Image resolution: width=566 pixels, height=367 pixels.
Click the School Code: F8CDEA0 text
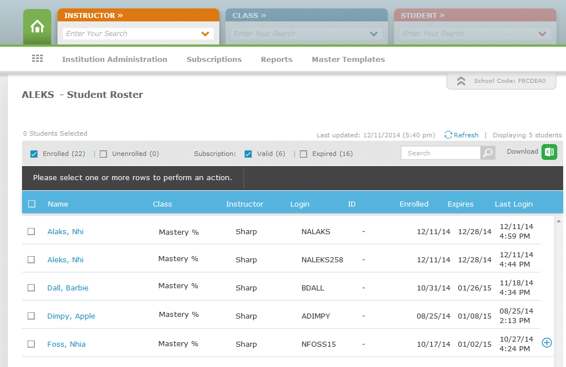point(510,80)
